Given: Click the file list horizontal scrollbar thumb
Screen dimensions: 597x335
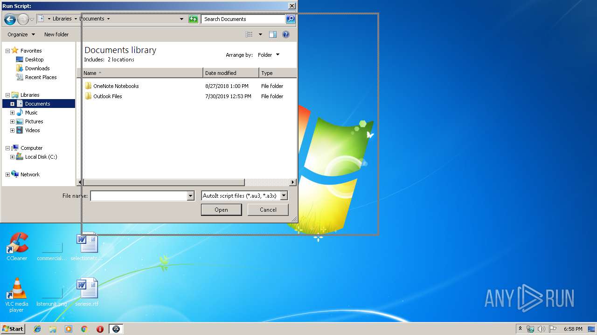Looking at the screenshot, I should click(x=164, y=182).
